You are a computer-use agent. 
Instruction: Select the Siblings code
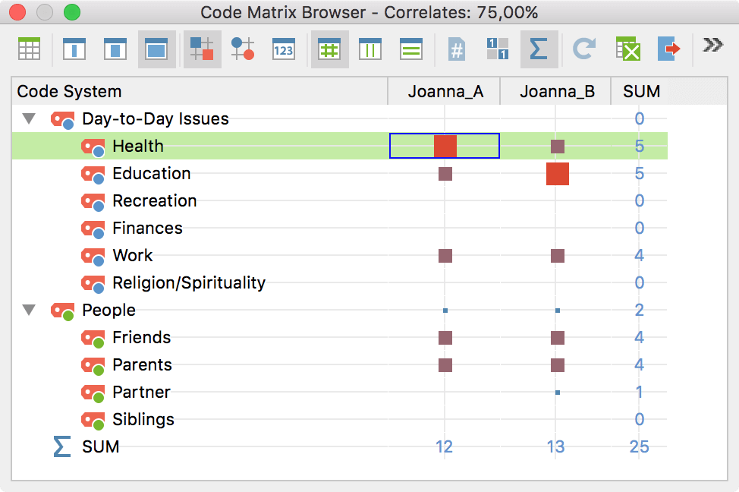point(143,420)
